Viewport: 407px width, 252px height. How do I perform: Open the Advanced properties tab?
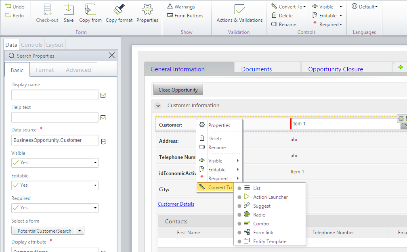pyautogui.click(x=78, y=69)
